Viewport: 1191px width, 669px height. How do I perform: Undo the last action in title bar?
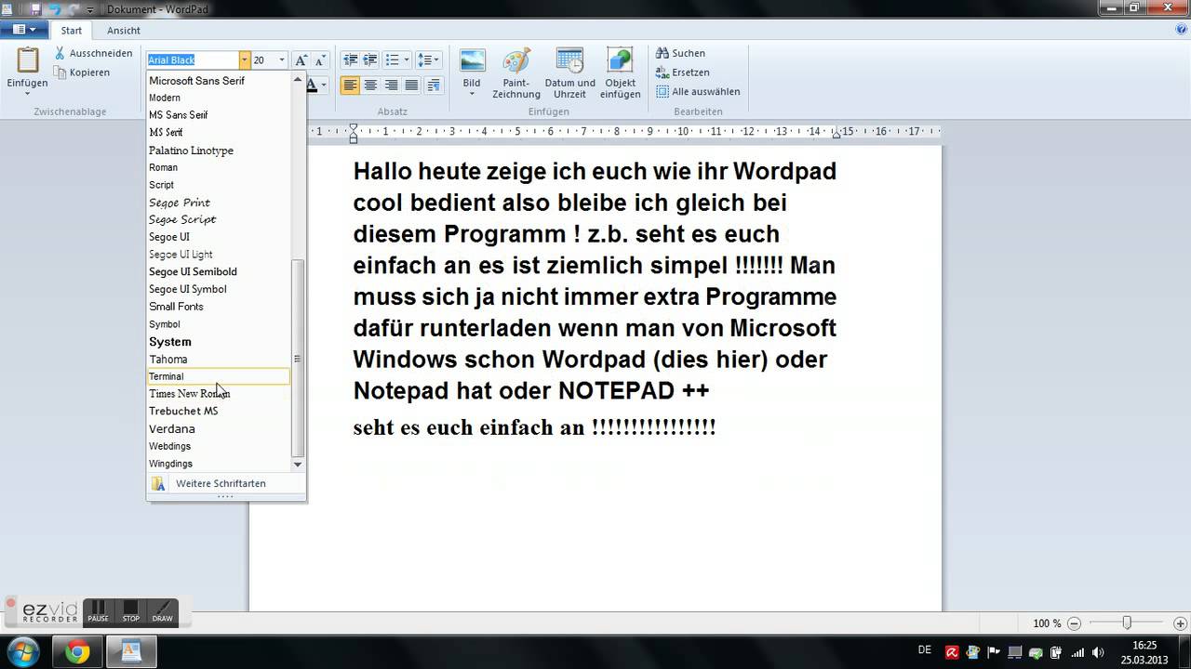point(54,9)
